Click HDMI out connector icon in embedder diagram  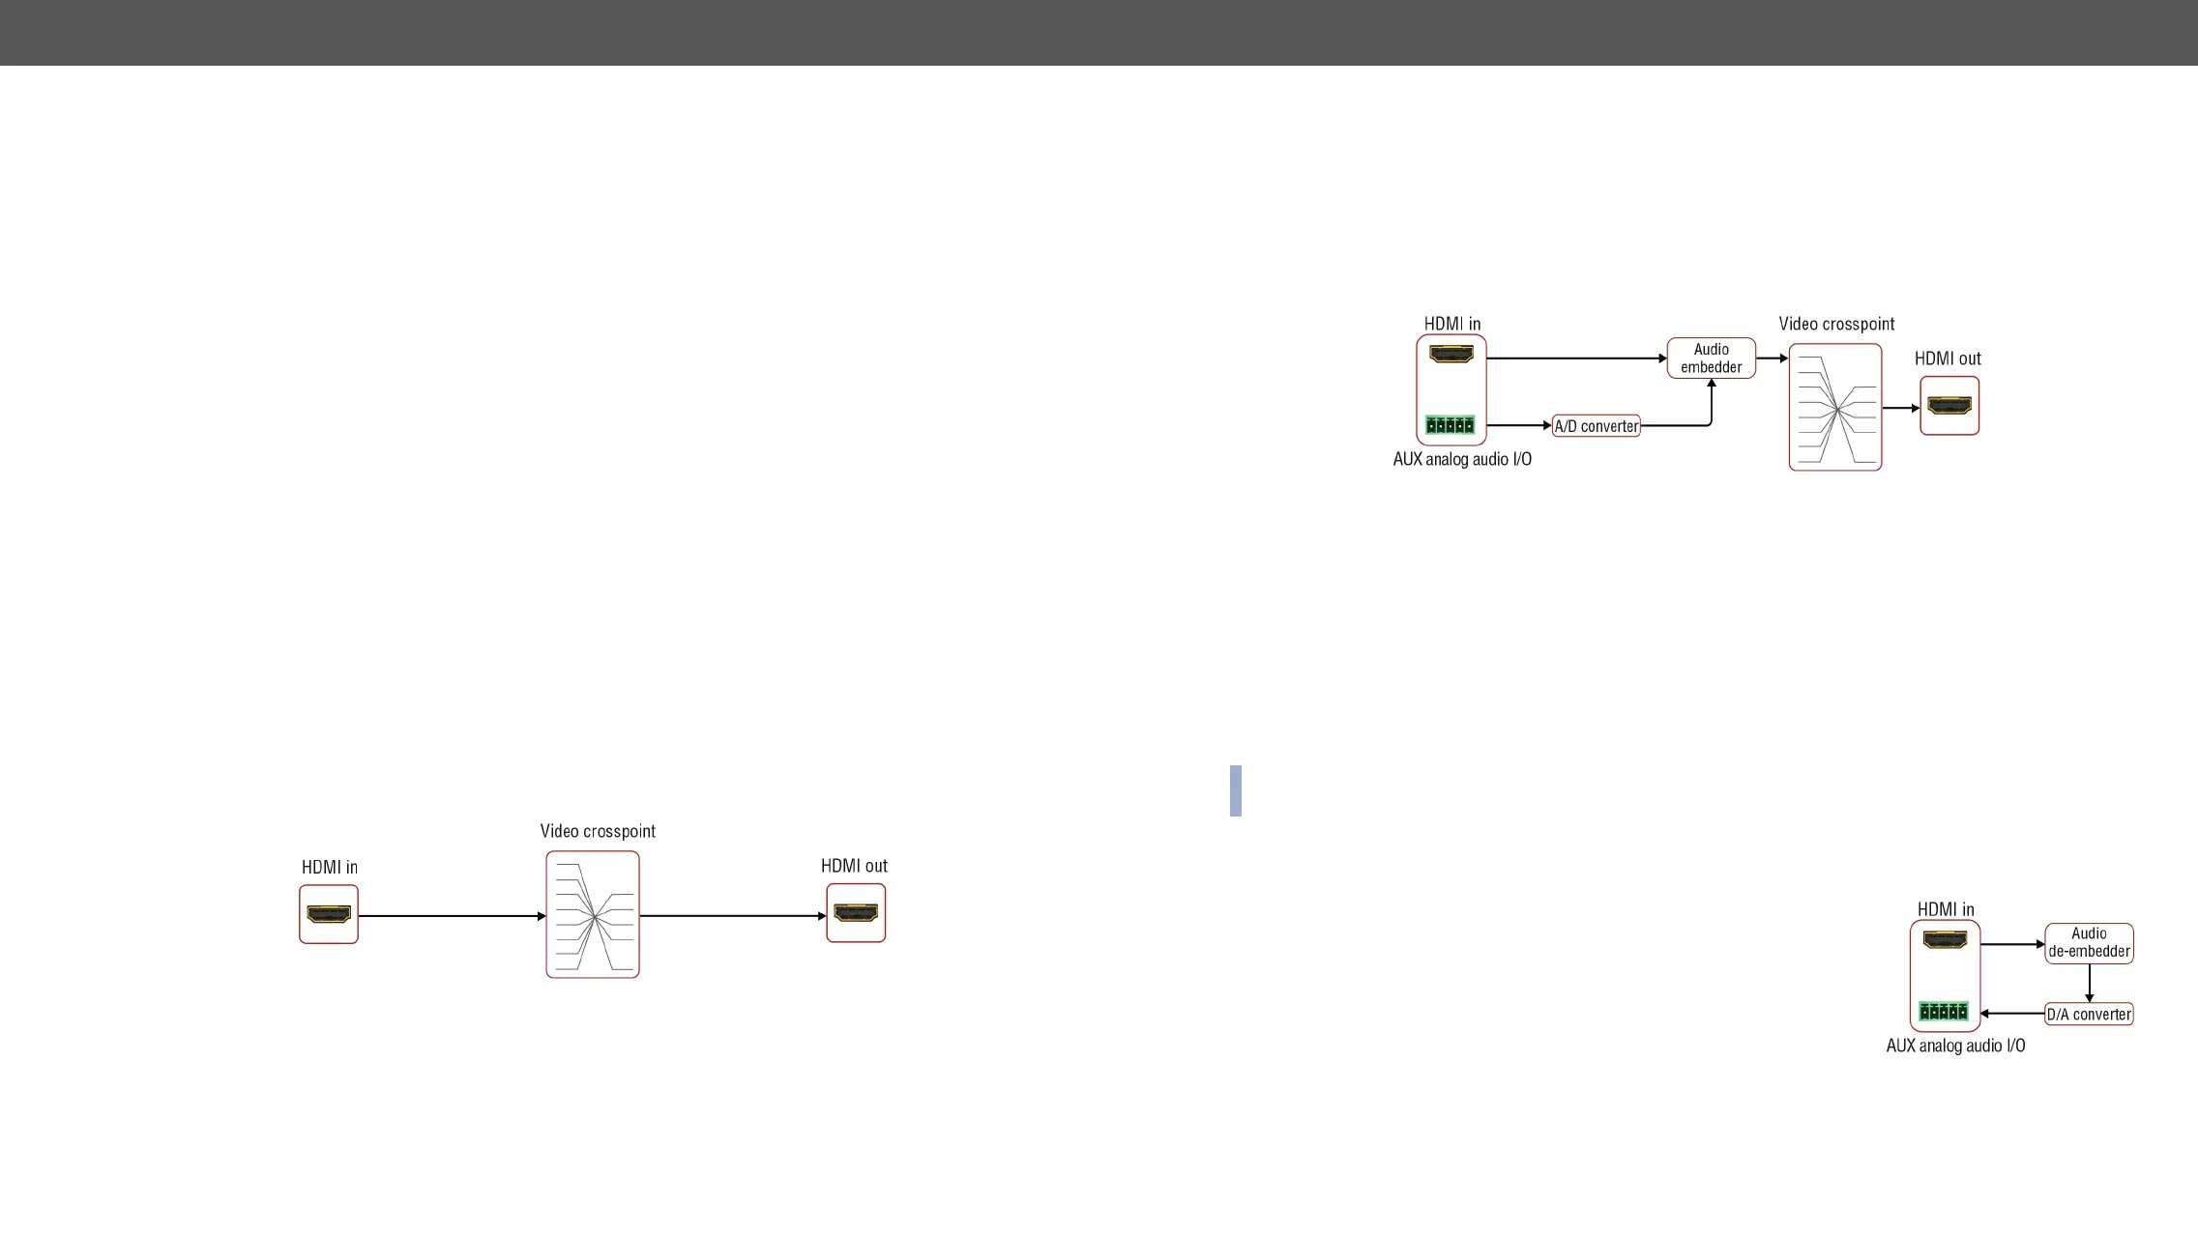coord(1949,406)
